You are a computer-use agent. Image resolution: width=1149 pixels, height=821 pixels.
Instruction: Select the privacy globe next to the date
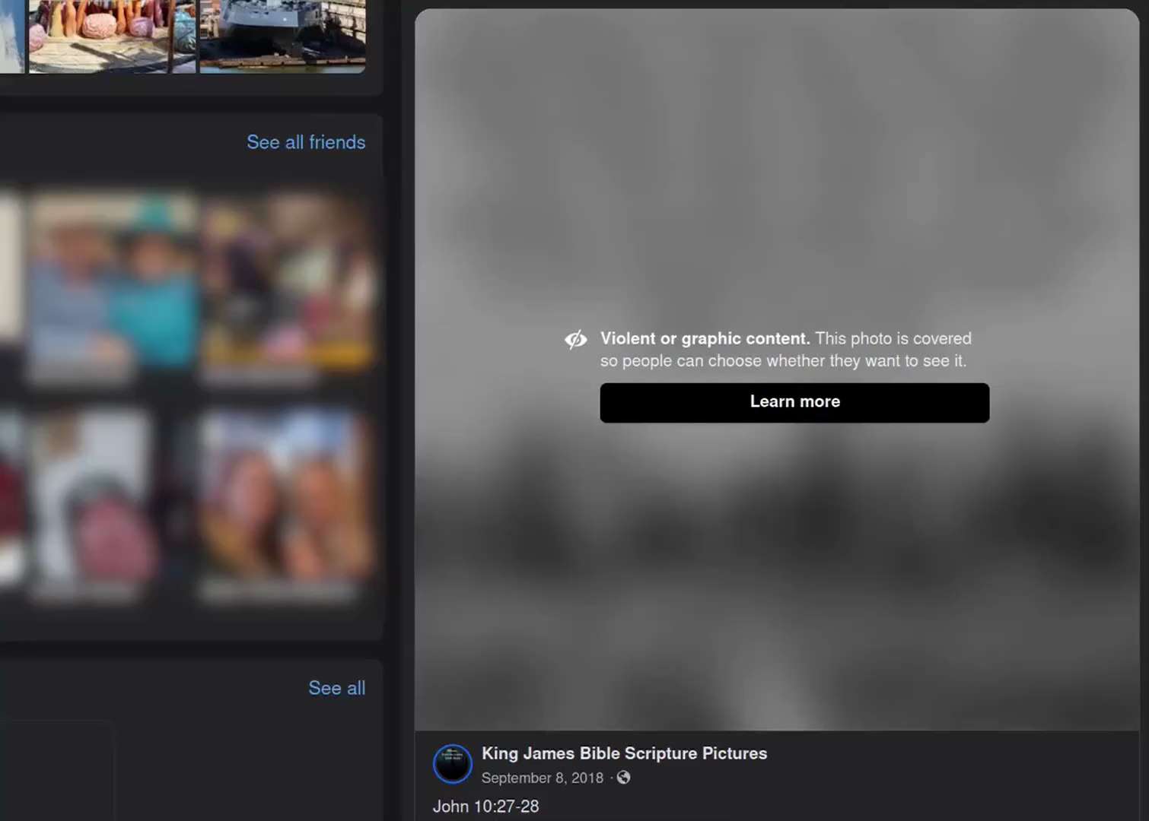[623, 778]
